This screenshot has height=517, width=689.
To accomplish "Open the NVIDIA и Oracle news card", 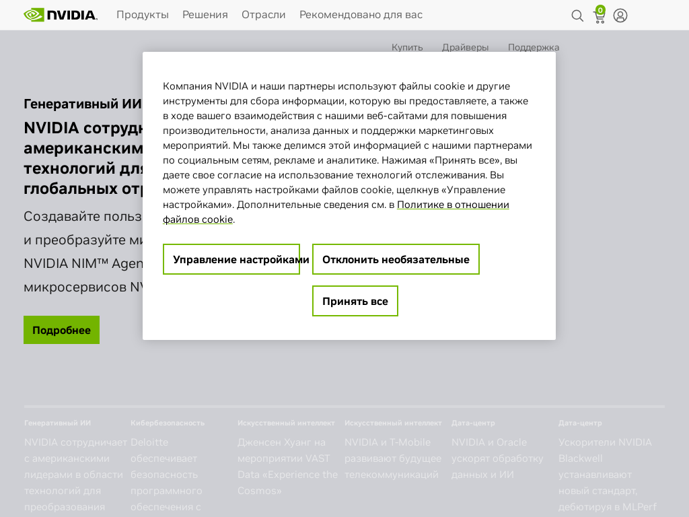I will [x=497, y=449].
